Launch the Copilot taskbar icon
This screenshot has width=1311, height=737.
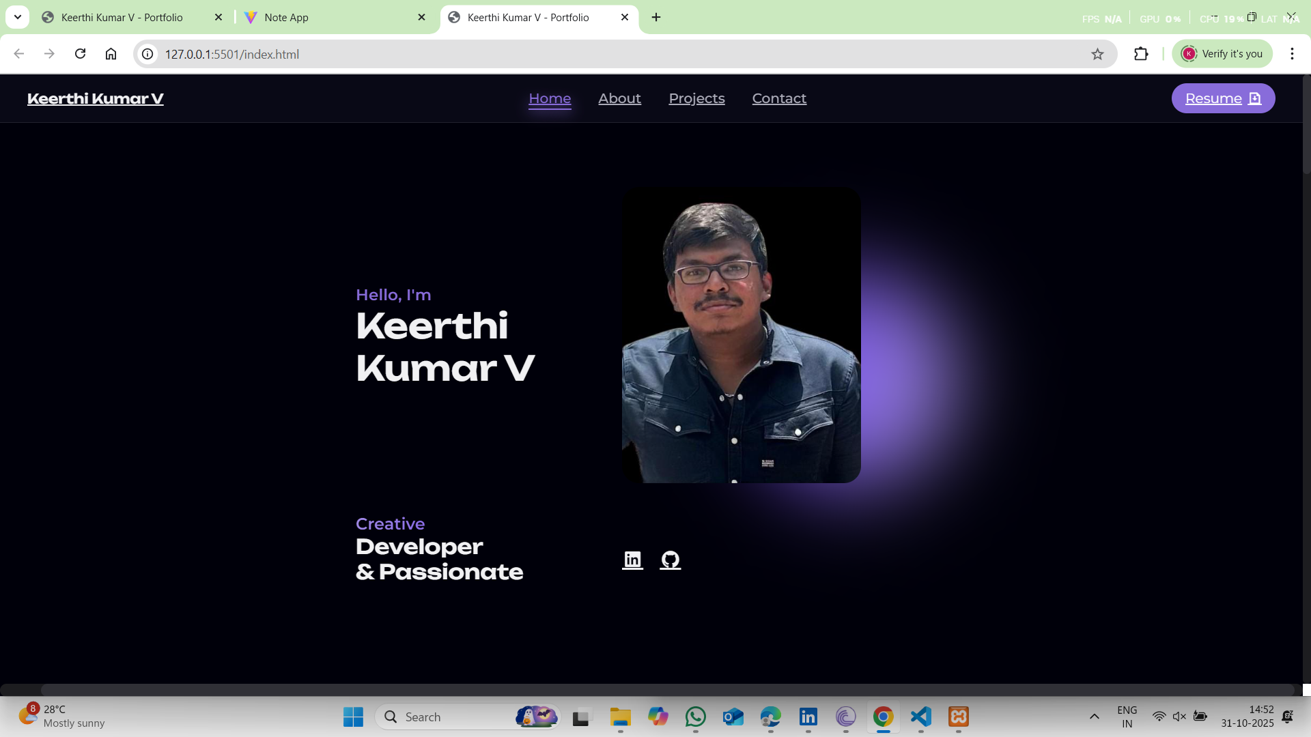coord(658,717)
